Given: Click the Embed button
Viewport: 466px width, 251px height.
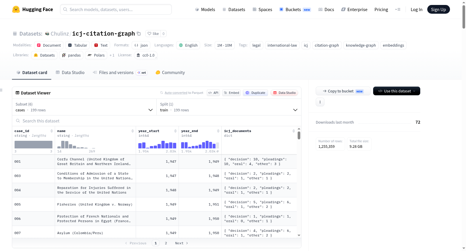Looking at the screenshot, I should (x=231, y=93).
